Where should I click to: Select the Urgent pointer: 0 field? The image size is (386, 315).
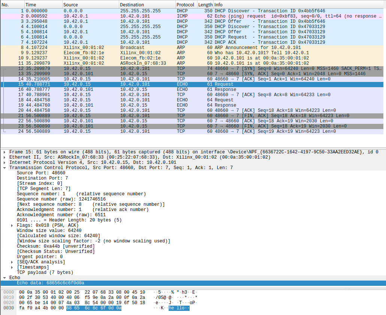pos(40,257)
